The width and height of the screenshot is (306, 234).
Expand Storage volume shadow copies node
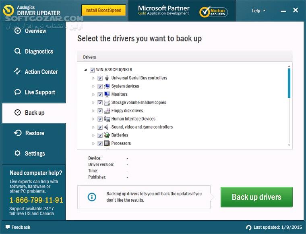93,103
